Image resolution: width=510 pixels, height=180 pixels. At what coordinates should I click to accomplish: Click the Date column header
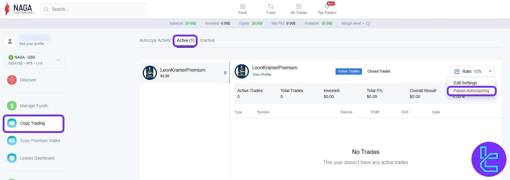(436, 112)
